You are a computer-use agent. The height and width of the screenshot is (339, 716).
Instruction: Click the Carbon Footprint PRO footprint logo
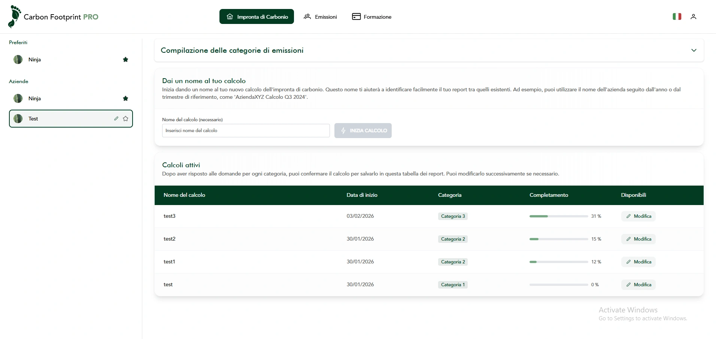click(x=14, y=16)
